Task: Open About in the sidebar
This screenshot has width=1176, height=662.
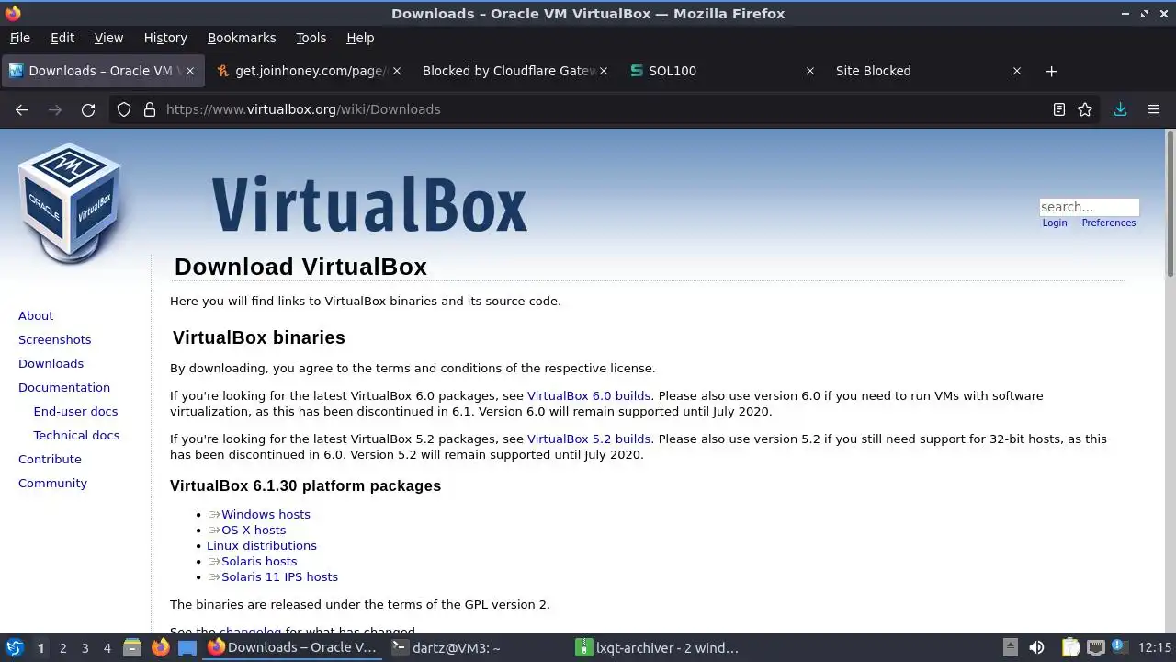Action: [x=36, y=315]
